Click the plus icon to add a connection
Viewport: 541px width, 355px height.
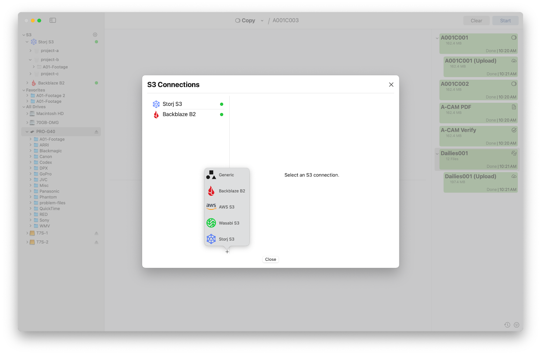(227, 252)
